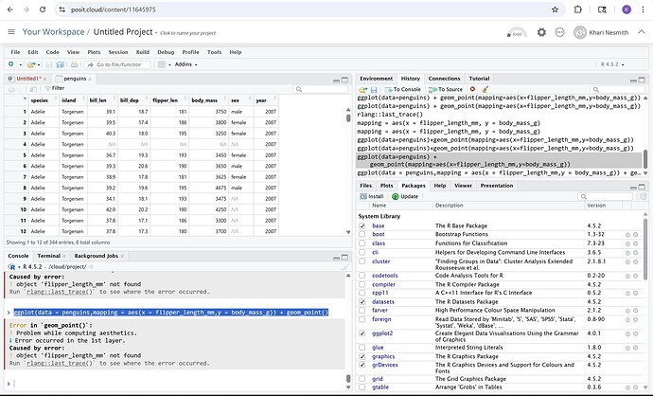The width and height of the screenshot is (653, 396).
Task: Check the boot package checkbox
Action: click(x=362, y=235)
